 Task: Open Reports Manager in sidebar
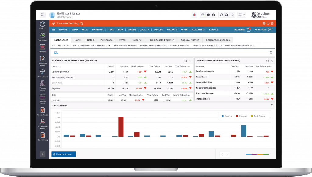click(43, 112)
